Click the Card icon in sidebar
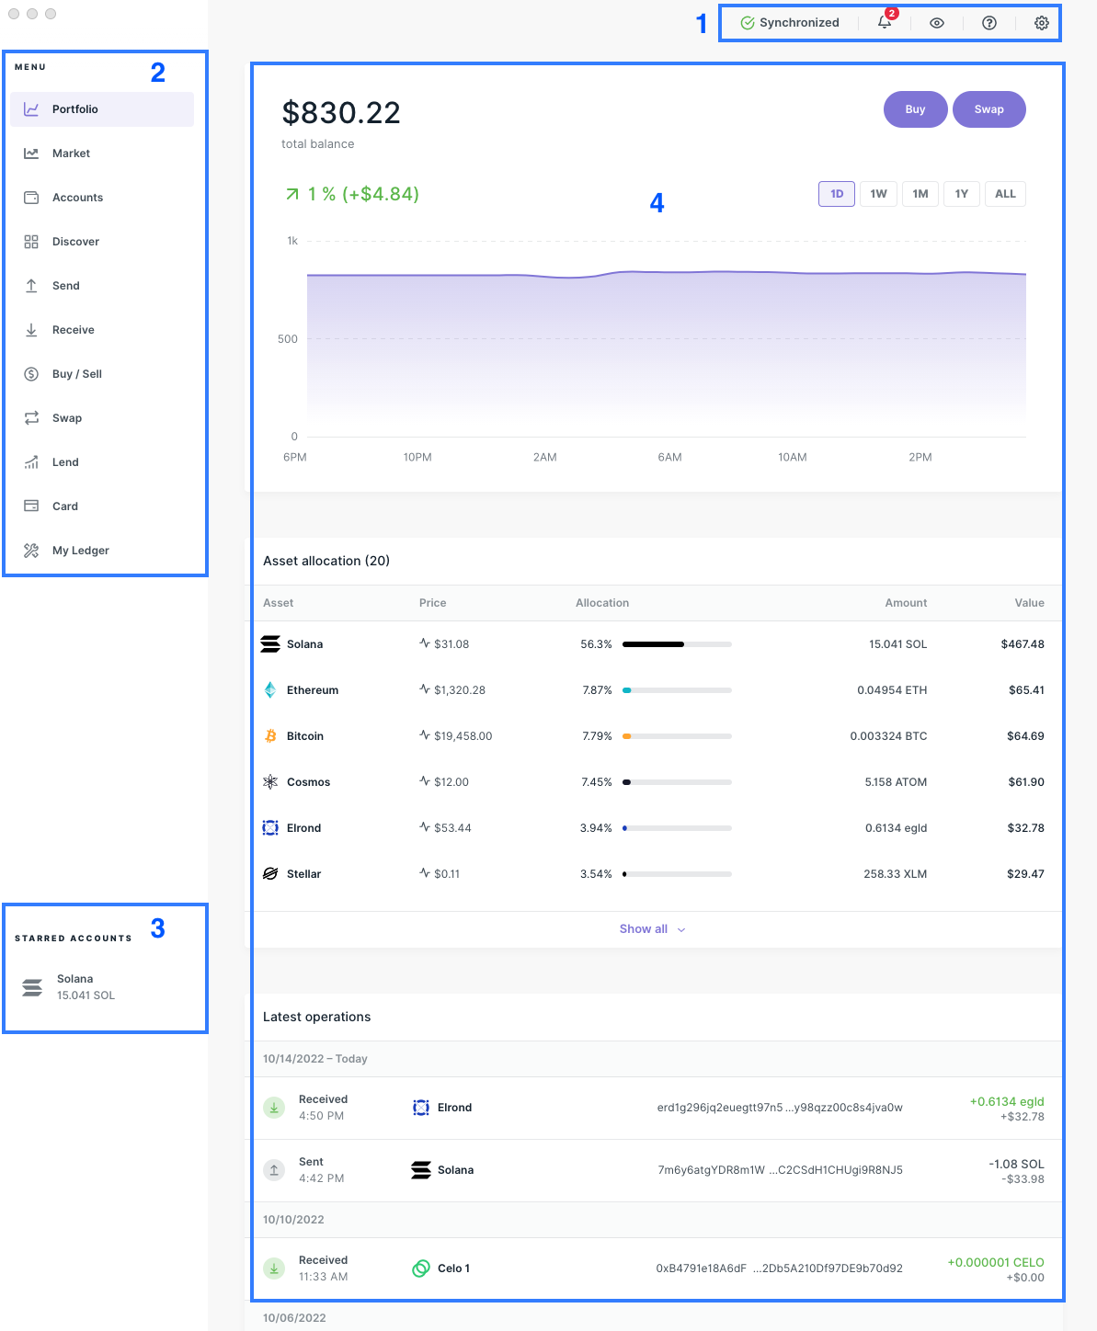 click(31, 506)
